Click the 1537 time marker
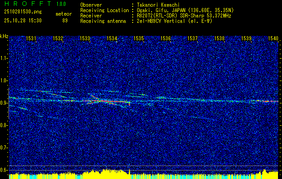282x179 pixels. click(x=192, y=38)
